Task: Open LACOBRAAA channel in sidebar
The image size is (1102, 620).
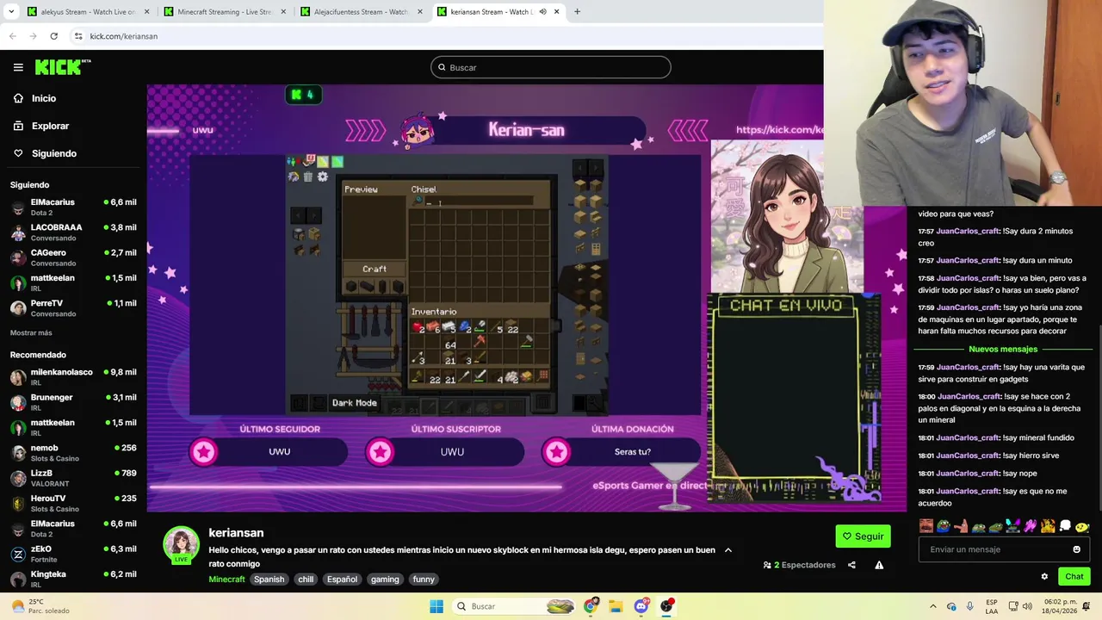Action: click(73, 232)
